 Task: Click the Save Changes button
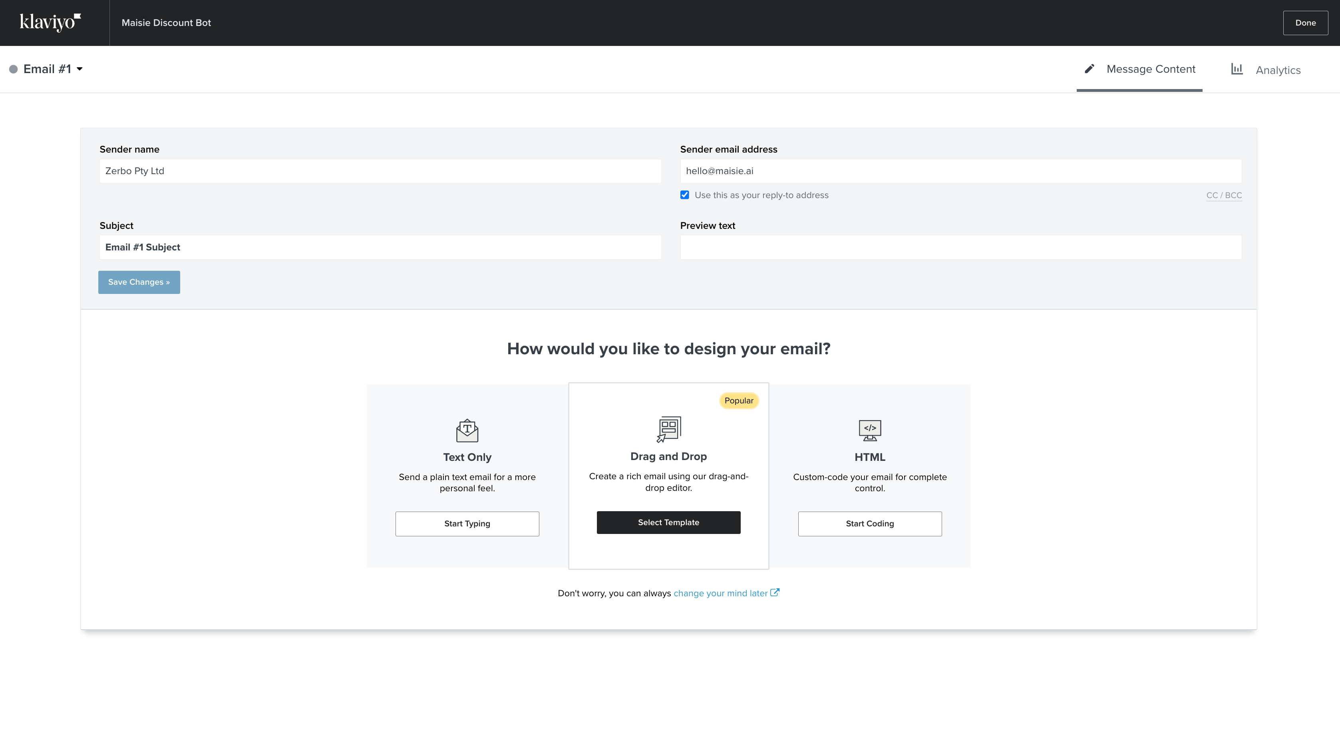tap(139, 282)
